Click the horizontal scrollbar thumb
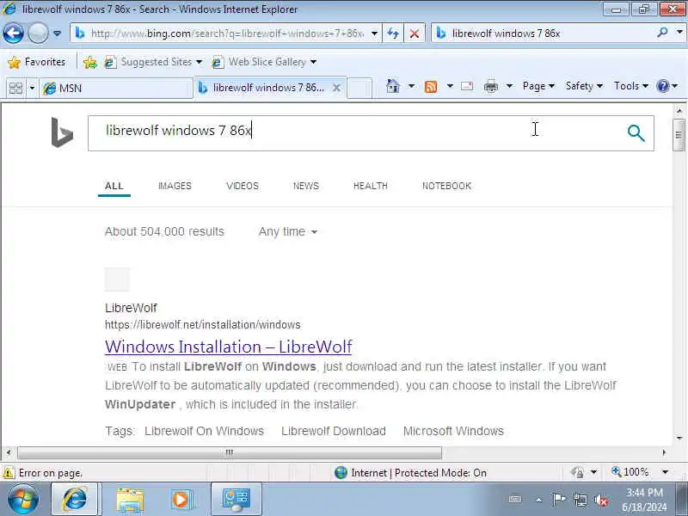The width and height of the screenshot is (688, 516). [230, 452]
